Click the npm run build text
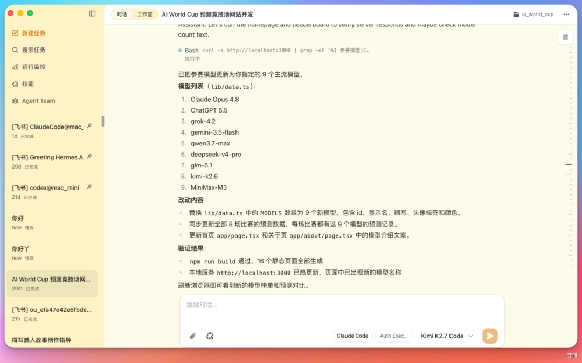 pos(212,261)
